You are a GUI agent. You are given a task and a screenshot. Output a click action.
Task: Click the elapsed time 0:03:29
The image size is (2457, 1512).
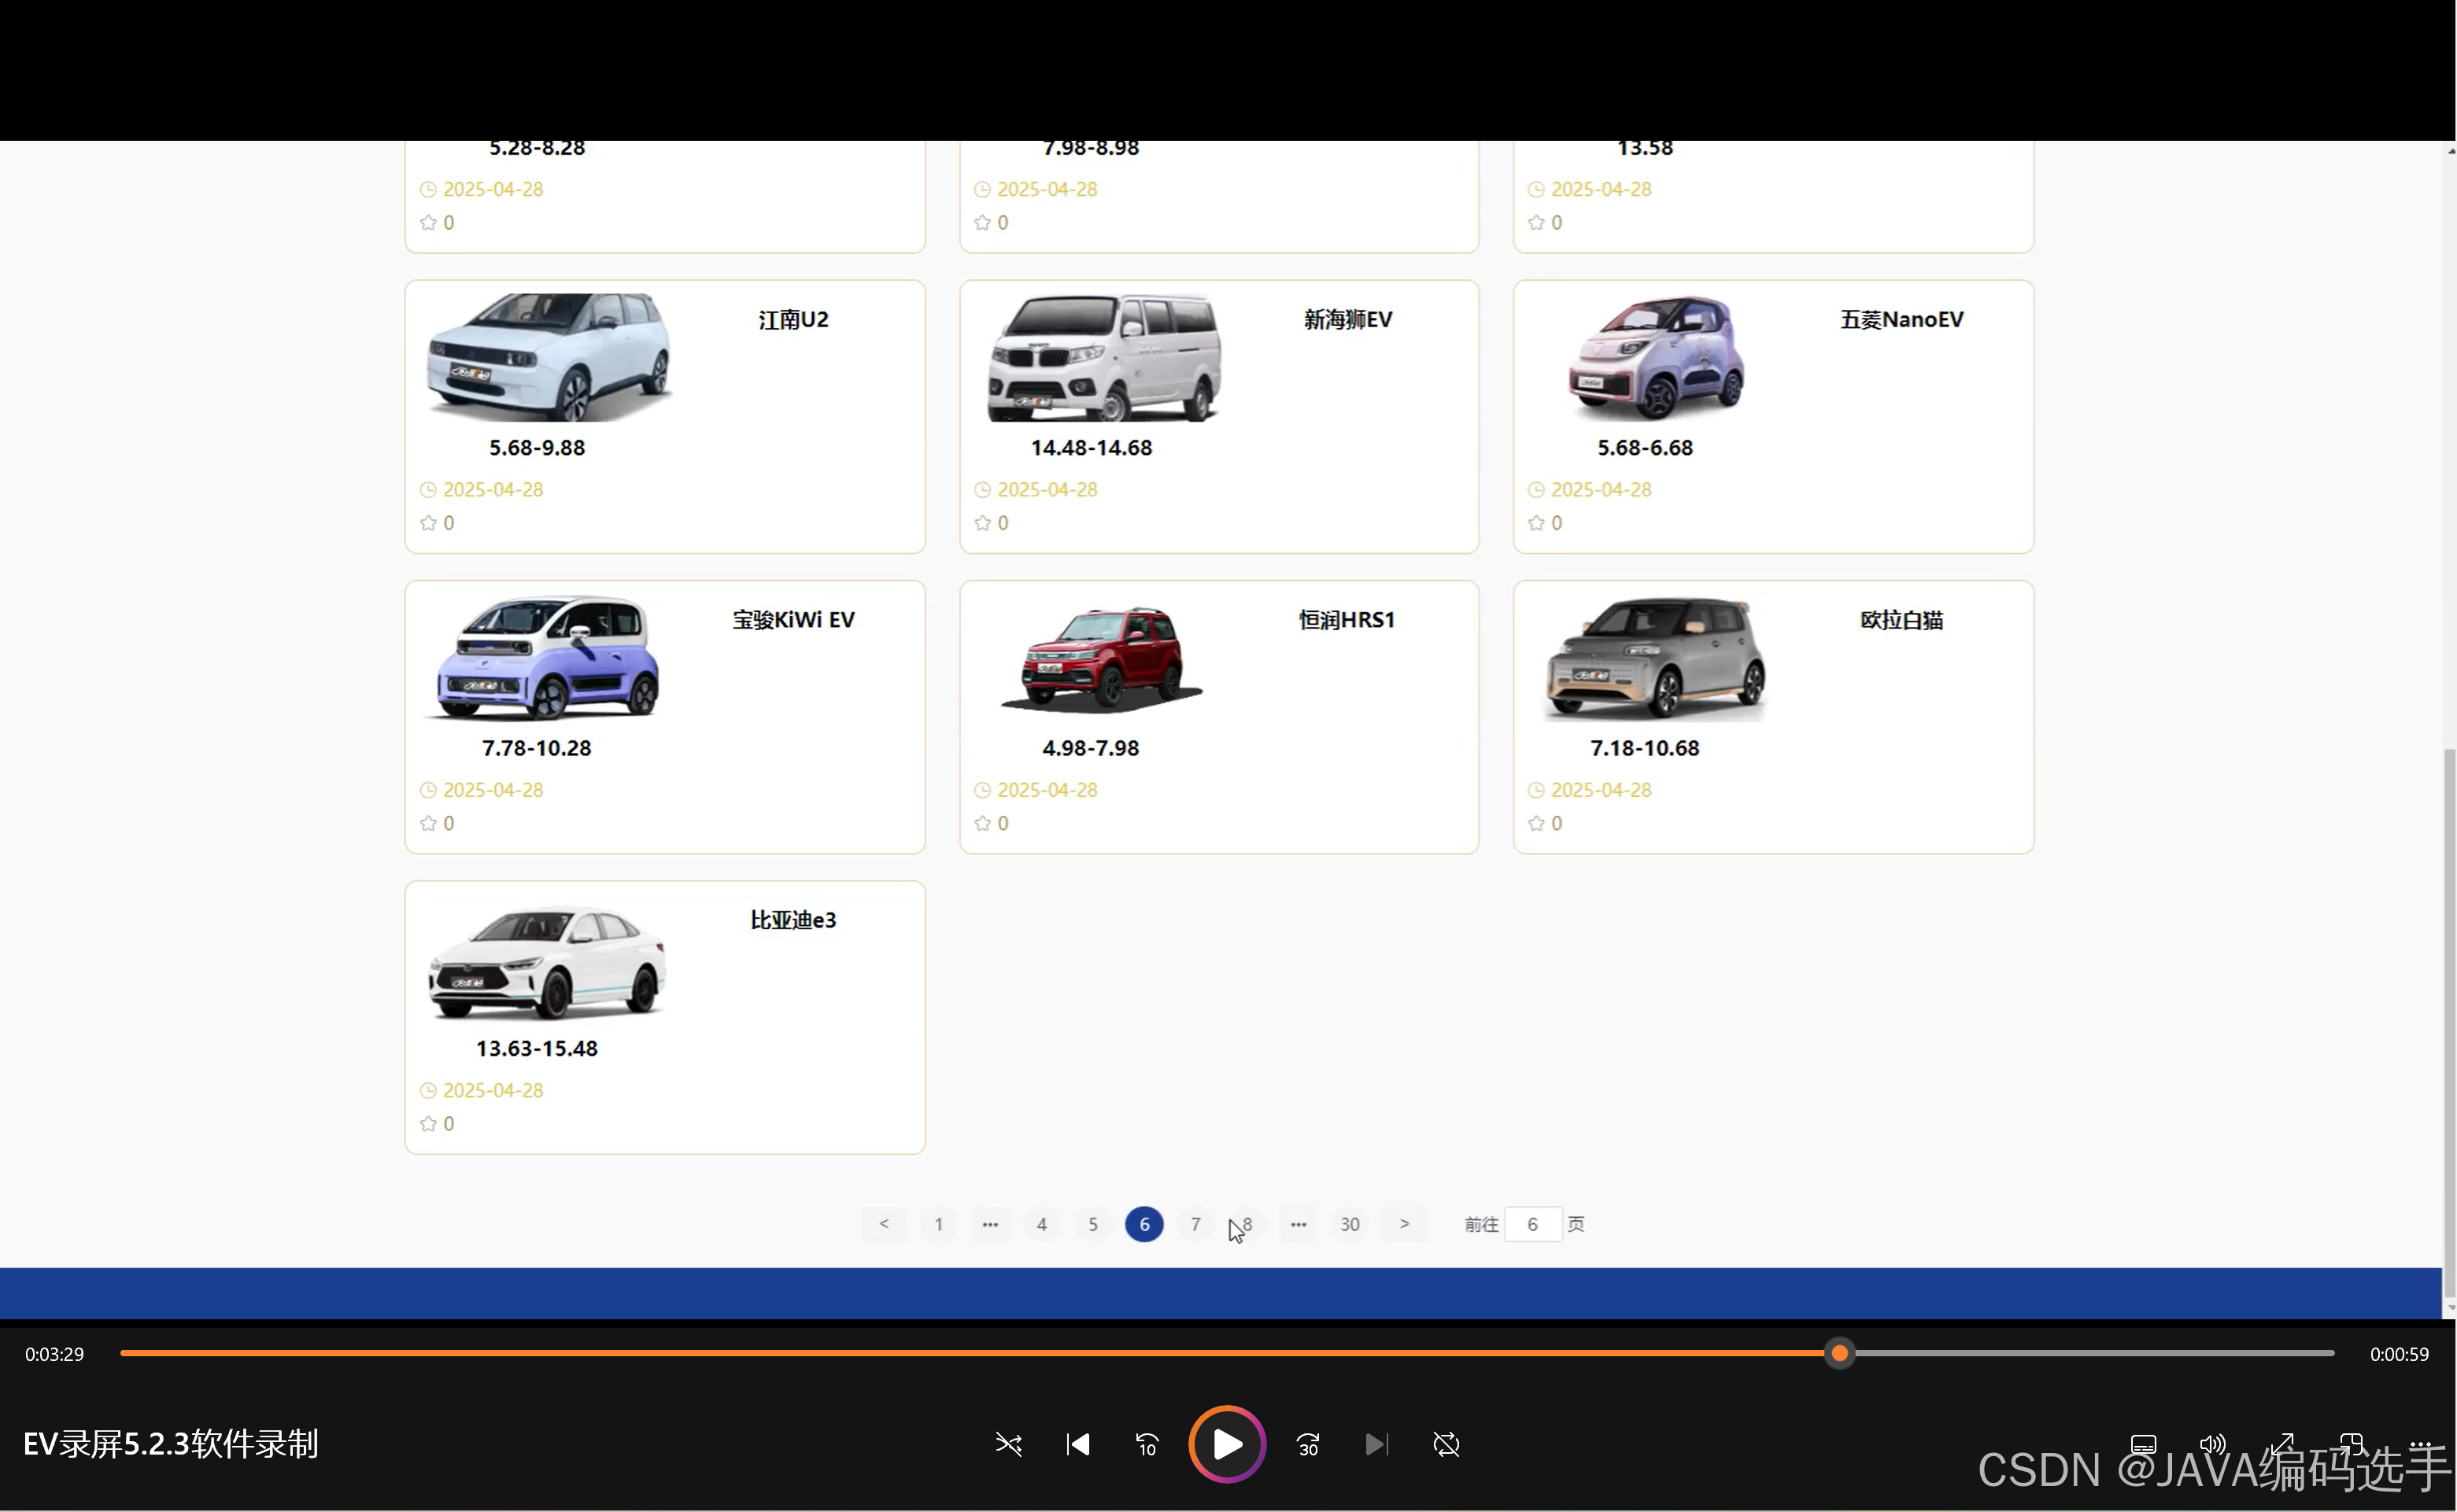coord(54,1354)
